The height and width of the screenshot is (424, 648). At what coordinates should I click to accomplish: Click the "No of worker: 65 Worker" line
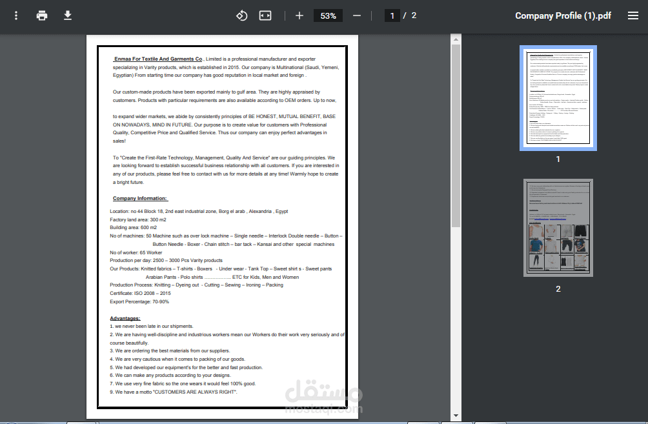136,252
